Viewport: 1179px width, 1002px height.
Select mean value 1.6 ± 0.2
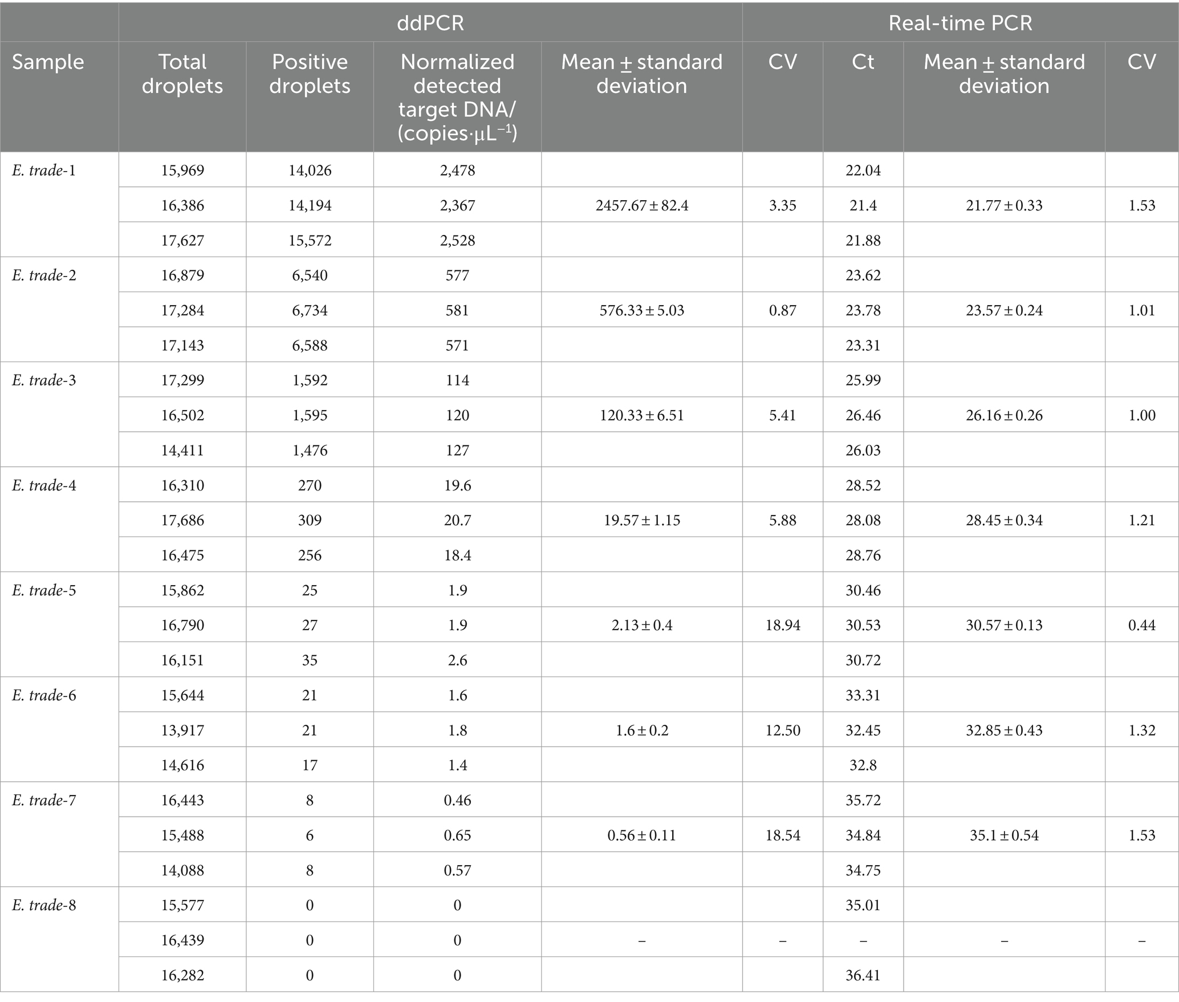tap(642, 730)
